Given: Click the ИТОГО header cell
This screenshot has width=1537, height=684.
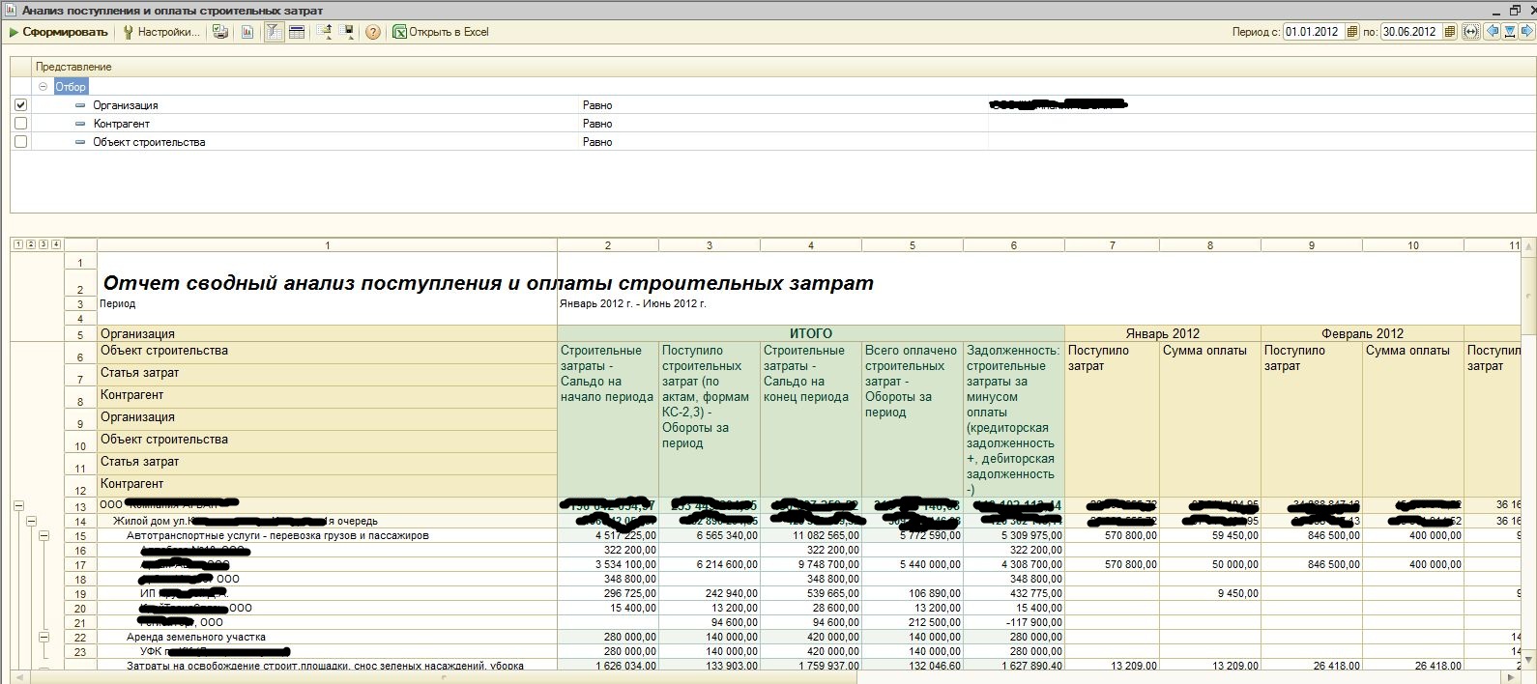Looking at the screenshot, I should coord(810,333).
